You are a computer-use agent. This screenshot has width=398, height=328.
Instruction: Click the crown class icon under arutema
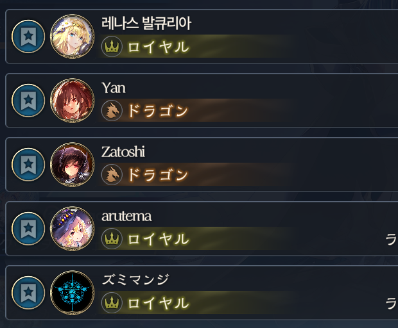[112, 239]
